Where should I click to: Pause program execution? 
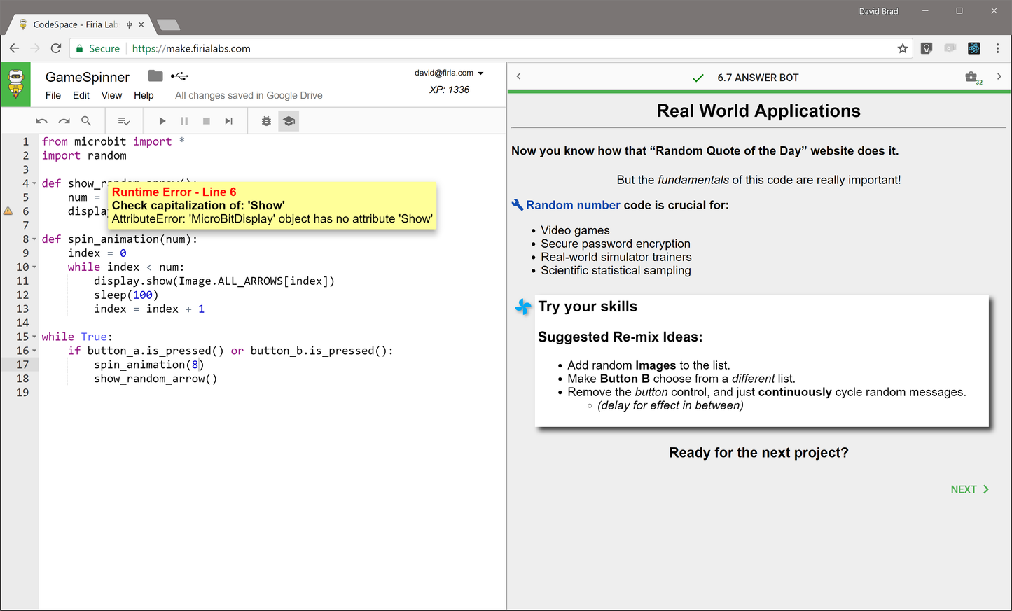pyautogui.click(x=184, y=120)
